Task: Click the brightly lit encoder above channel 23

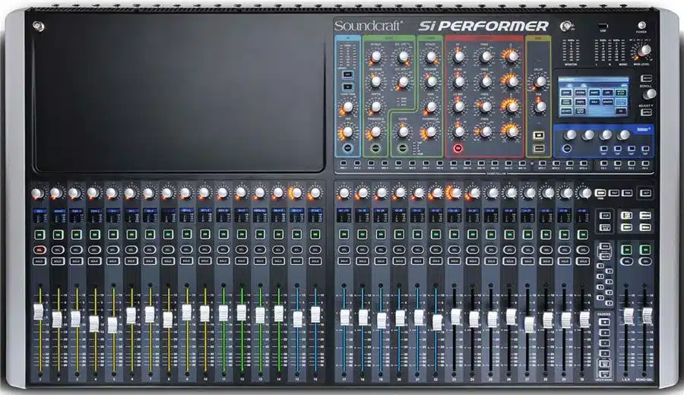Action: (x=454, y=192)
